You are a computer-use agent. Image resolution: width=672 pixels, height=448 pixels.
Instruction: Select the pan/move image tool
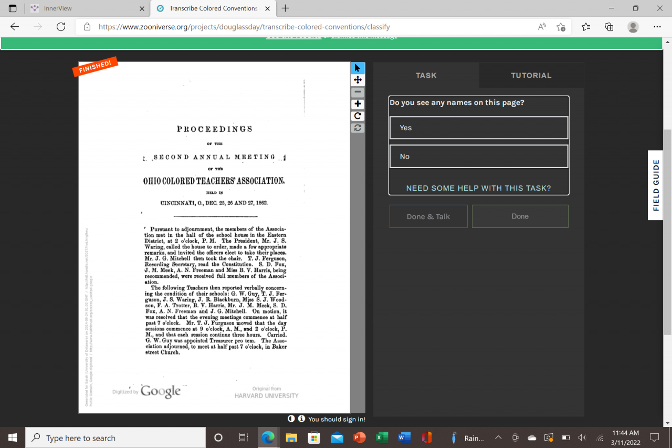point(358,80)
